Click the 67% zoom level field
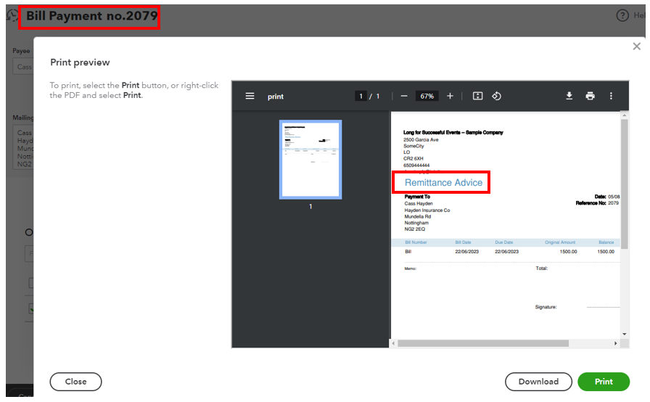 click(x=427, y=96)
